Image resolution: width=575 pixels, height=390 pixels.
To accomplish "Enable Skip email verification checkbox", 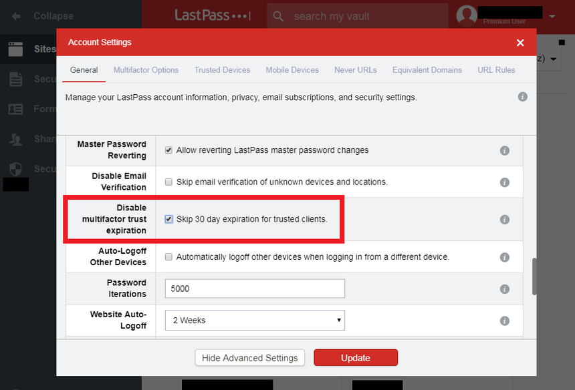I will [169, 182].
